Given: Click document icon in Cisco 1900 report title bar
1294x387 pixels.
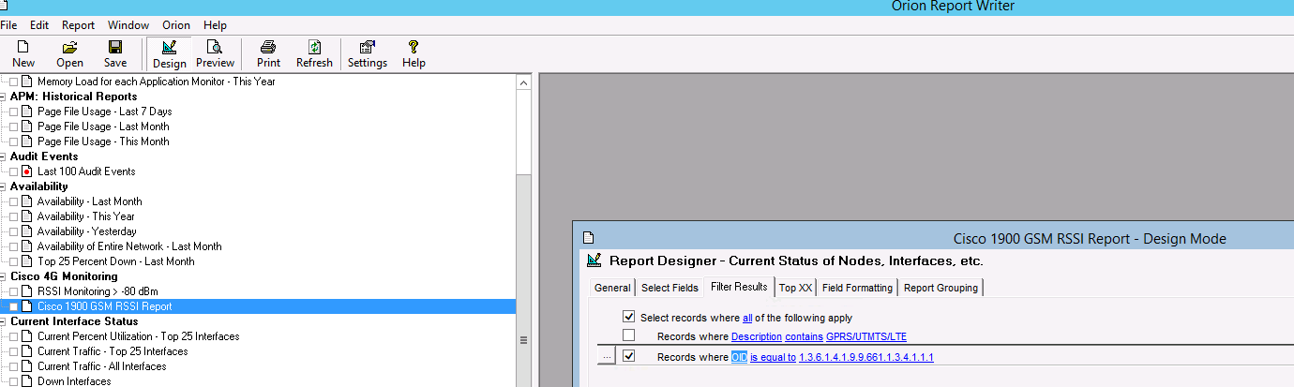Looking at the screenshot, I should tap(589, 238).
